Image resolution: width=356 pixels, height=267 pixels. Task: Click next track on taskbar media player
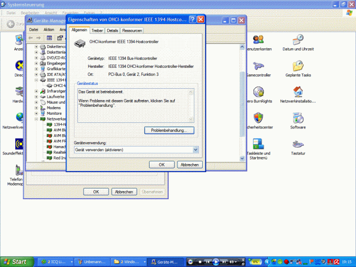click(224, 262)
